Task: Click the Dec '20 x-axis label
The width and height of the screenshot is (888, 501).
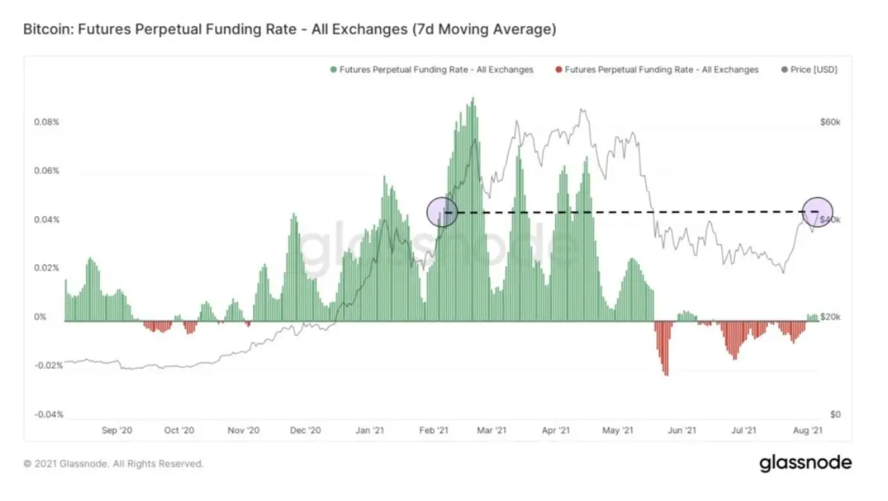Action: [x=306, y=430]
